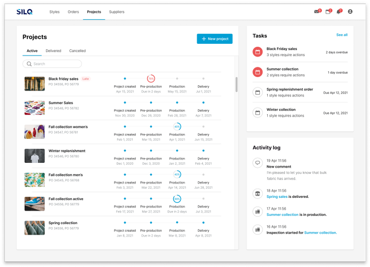Click the calendar icon for Winter collection task
This screenshot has height=267, width=370.
tap(258, 113)
